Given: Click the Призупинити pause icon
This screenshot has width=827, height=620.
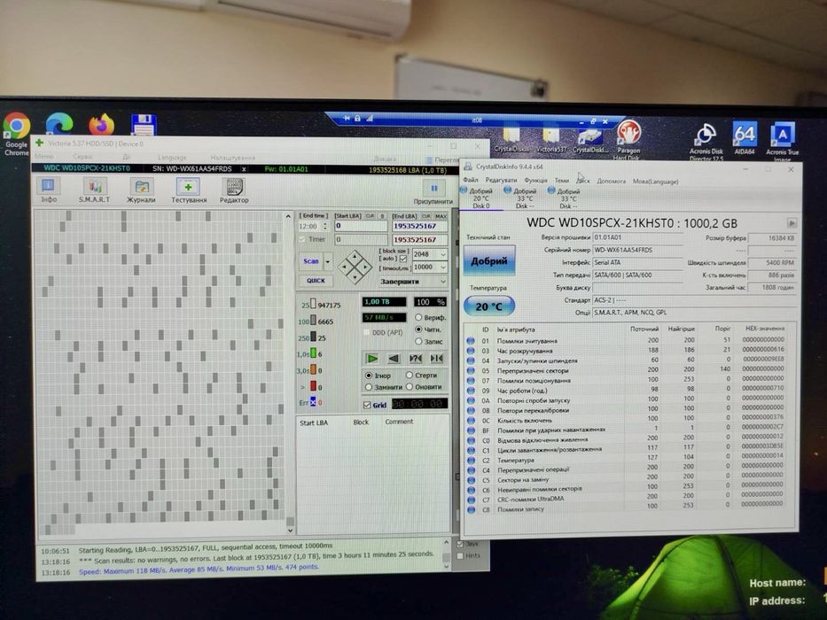Looking at the screenshot, I should (433, 188).
